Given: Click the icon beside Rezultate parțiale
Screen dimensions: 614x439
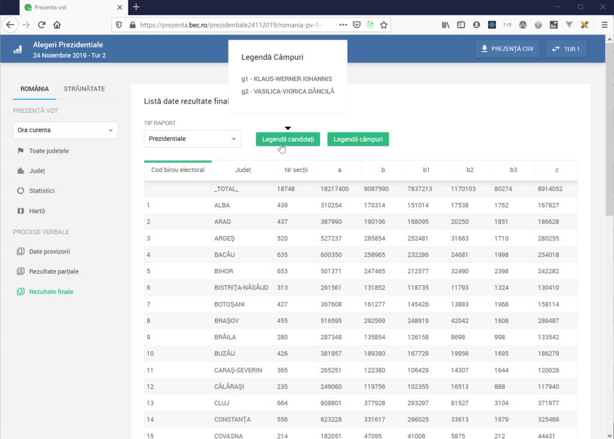Looking at the screenshot, I should [21, 271].
